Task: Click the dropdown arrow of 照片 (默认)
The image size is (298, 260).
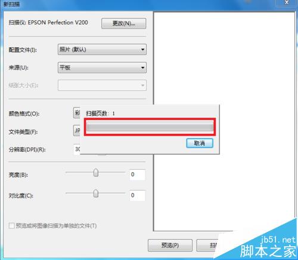Action: (142, 50)
